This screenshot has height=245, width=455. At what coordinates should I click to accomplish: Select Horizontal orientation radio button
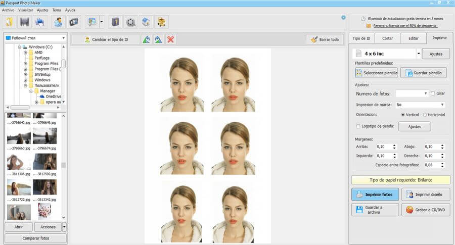[425, 115]
